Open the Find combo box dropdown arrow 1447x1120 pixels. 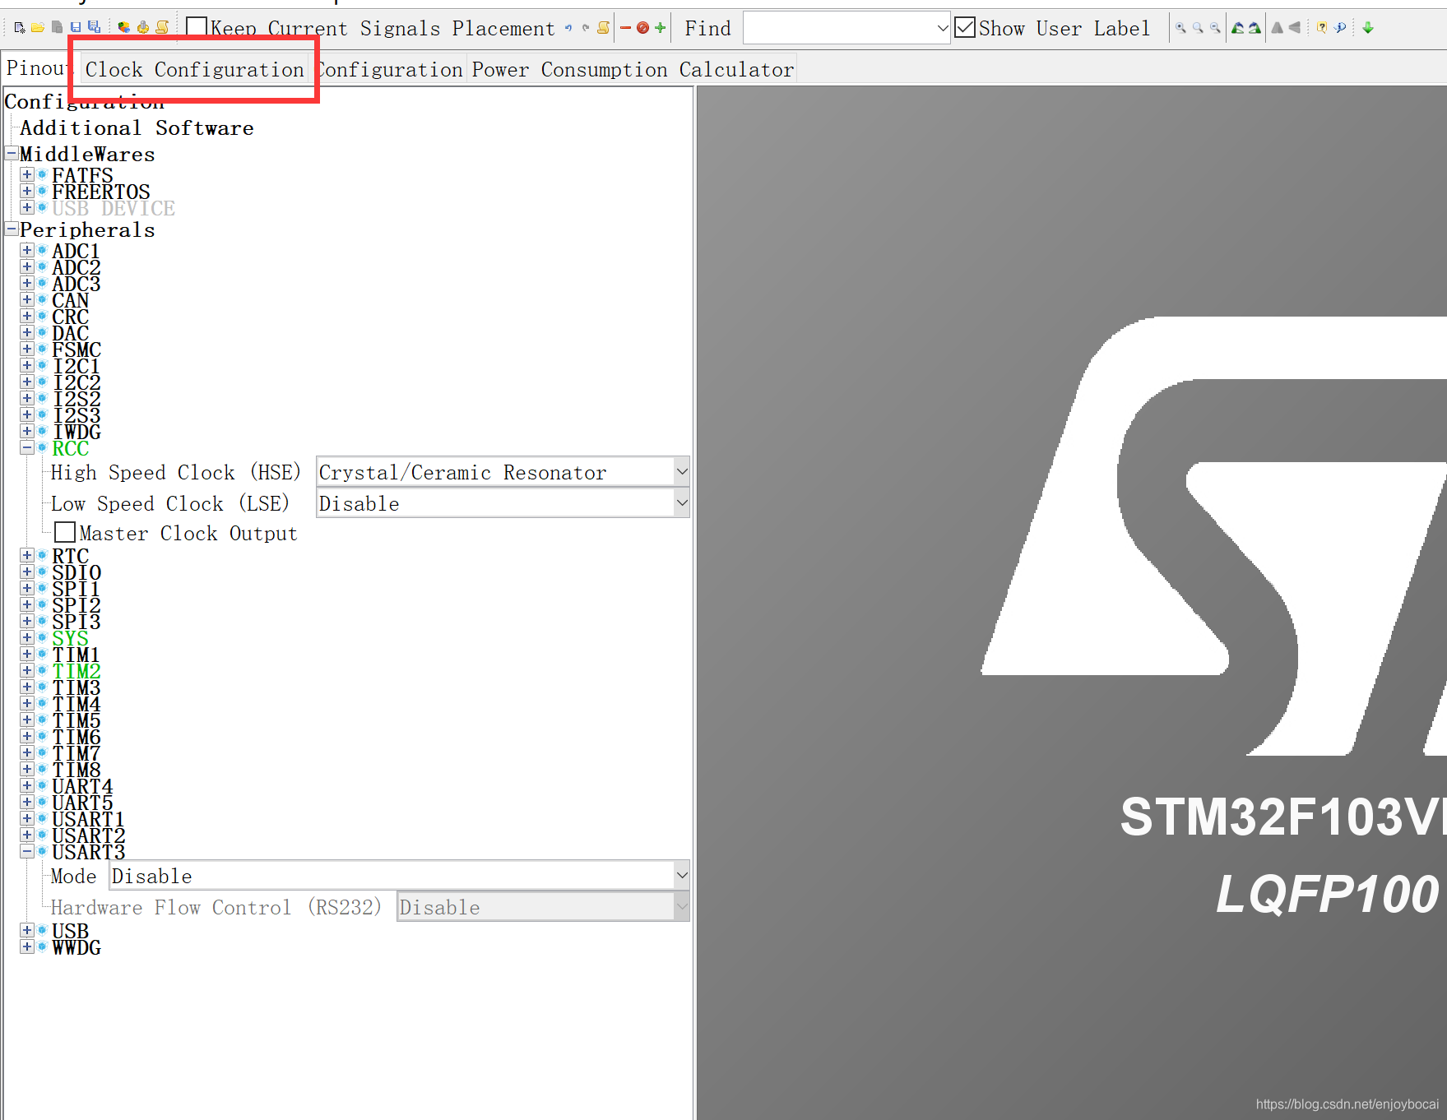point(943,29)
